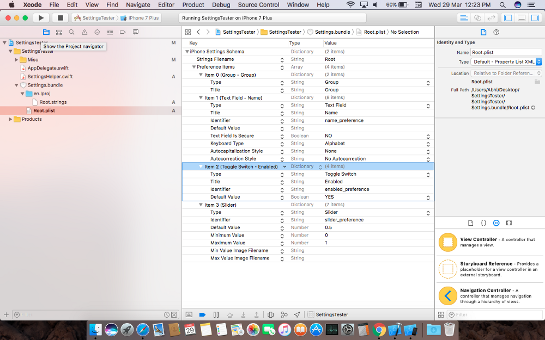Collapse Preference Items array
The image size is (545, 340).
[x=194, y=67]
